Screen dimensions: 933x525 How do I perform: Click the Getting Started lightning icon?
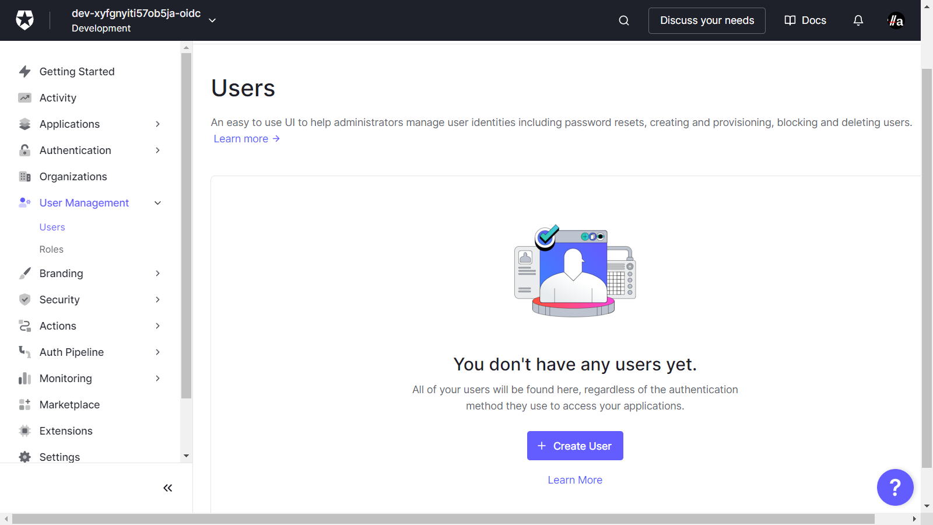coord(24,72)
